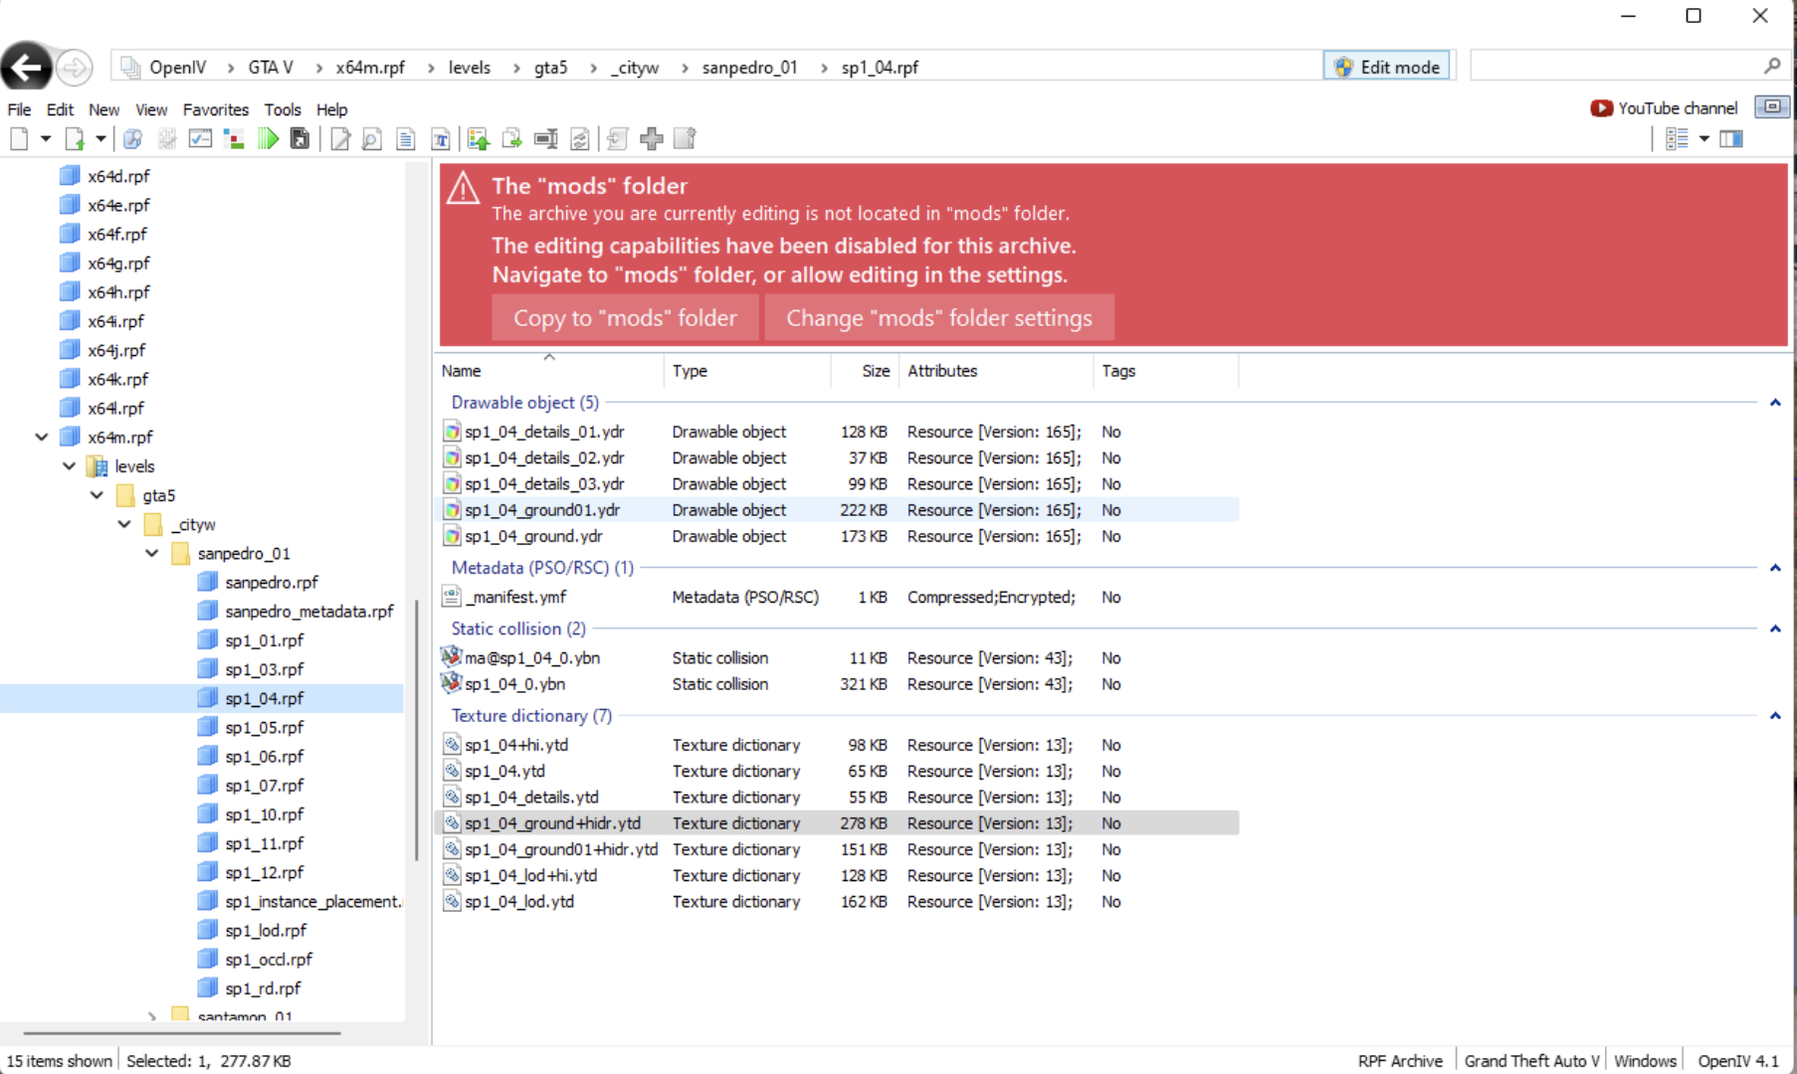Open the magnifier search toolbar icon
1797x1074 pixels.
tap(132, 139)
